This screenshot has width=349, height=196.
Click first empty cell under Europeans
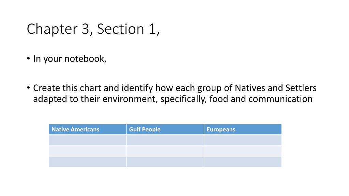coord(243,140)
